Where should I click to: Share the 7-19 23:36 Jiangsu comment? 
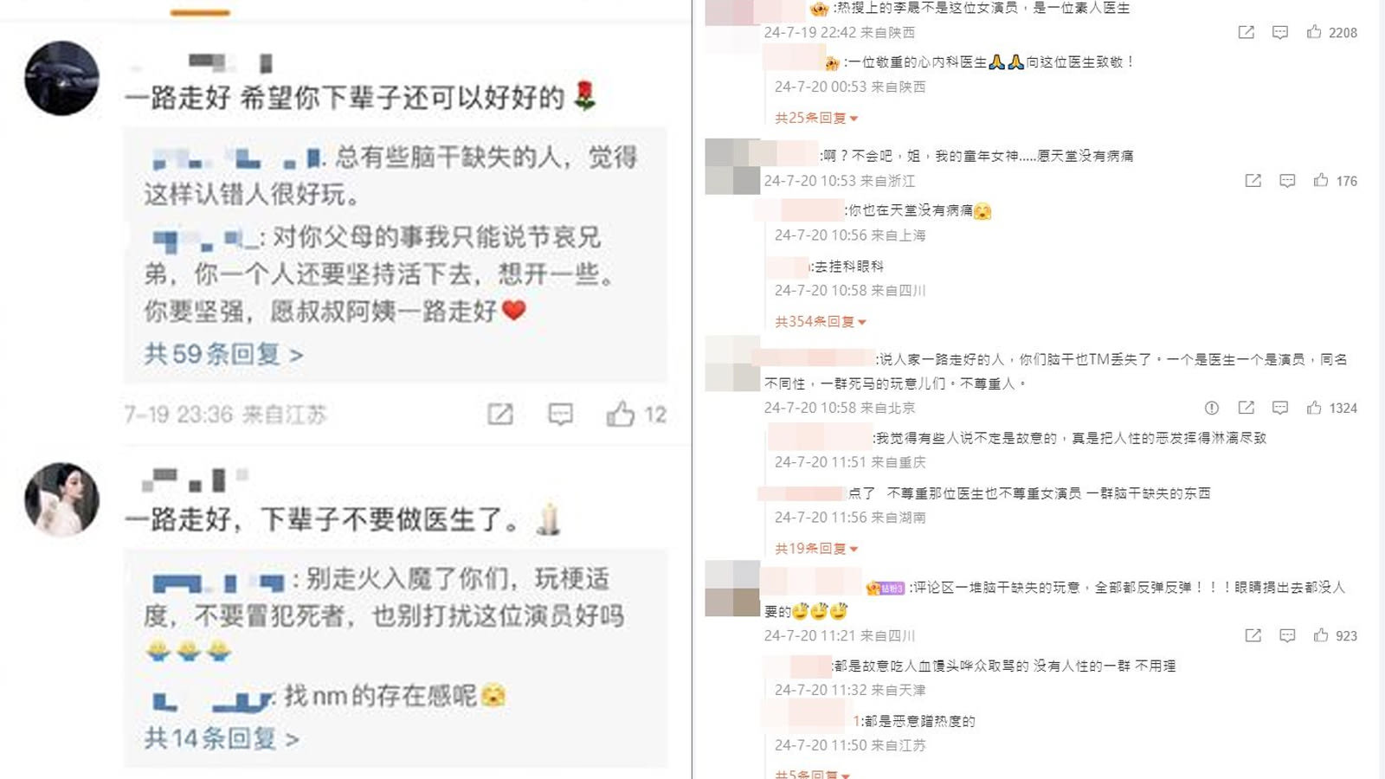coord(499,414)
